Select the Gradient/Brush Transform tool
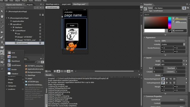 [2, 37]
